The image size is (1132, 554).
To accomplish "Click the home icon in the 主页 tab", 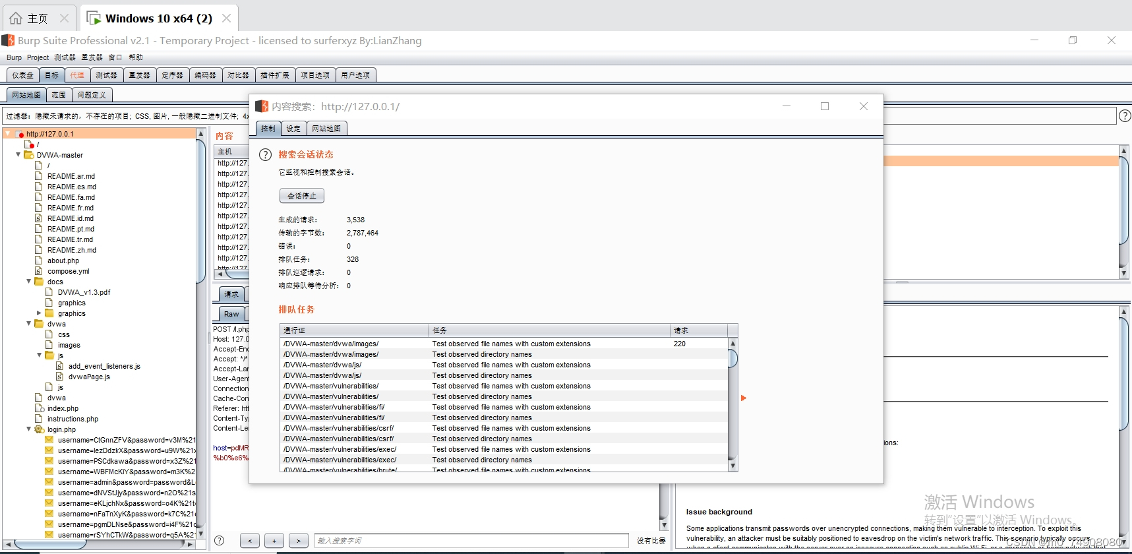I will [x=16, y=18].
